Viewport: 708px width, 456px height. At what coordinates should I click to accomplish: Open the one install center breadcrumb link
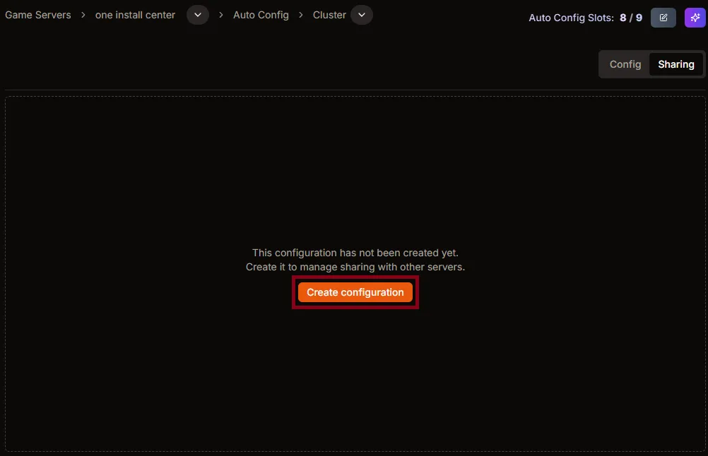pyautogui.click(x=135, y=15)
